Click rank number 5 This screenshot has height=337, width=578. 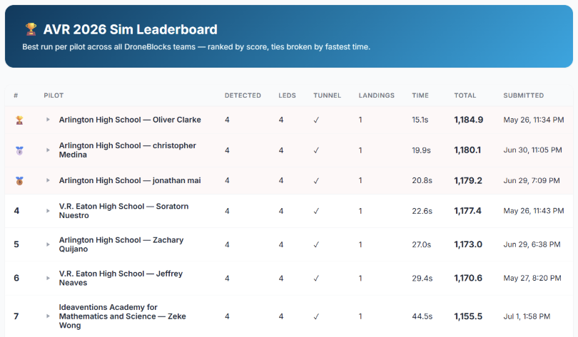point(16,244)
